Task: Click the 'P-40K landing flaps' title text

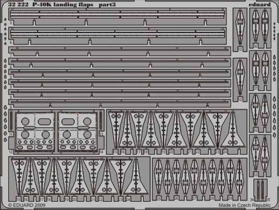Action: click(x=65, y=4)
